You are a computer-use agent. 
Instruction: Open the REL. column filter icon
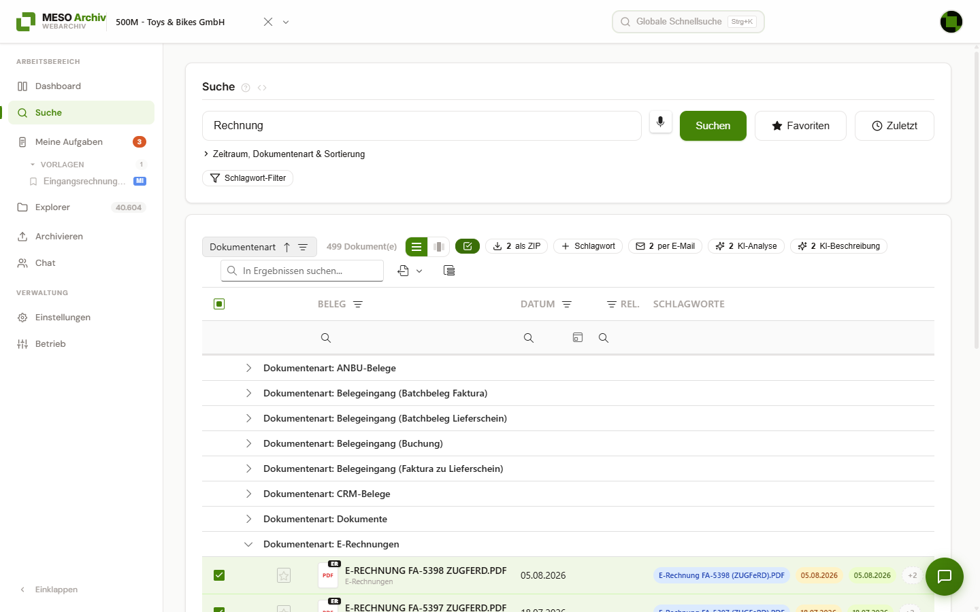pyautogui.click(x=612, y=304)
